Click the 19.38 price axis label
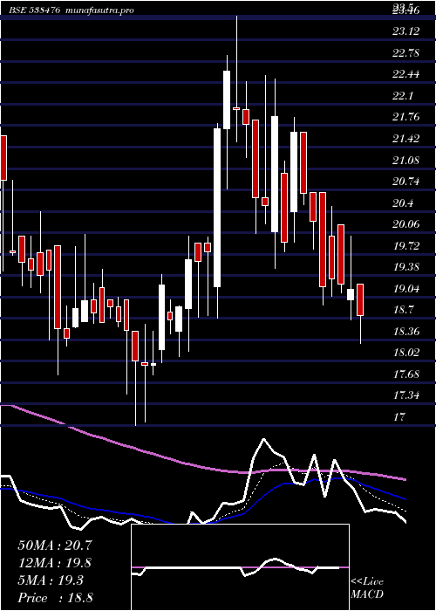 [406, 267]
